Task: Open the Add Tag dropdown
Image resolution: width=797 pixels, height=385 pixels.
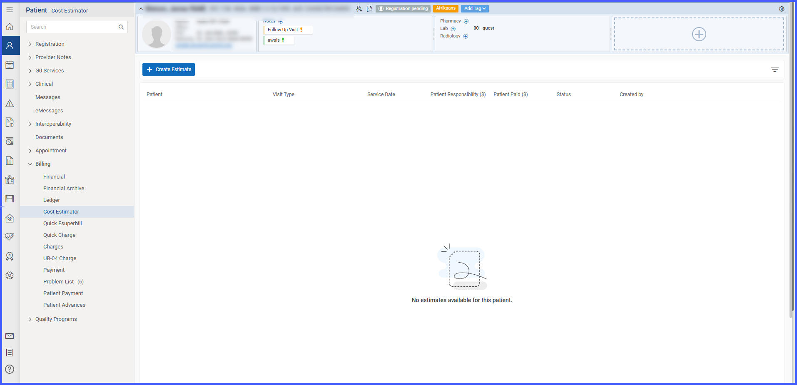Action: click(475, 8)
